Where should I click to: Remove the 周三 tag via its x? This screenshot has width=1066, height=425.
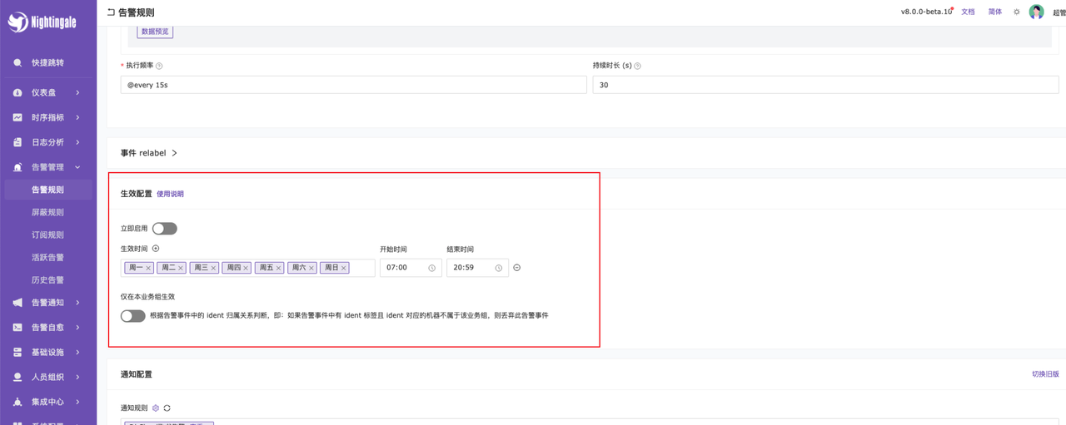213,268
